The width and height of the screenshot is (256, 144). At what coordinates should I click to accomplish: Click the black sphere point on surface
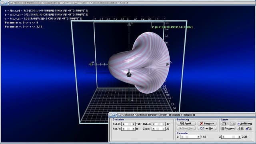129,75
